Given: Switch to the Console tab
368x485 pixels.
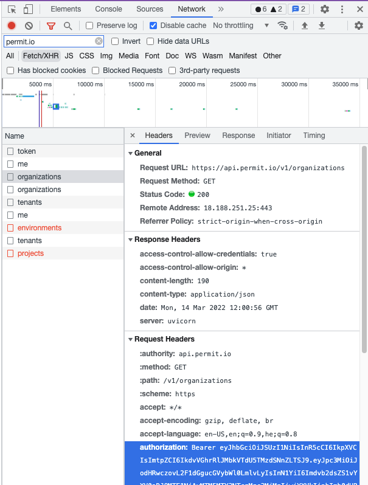Looking at the screenshot, I should click(108, 9).
